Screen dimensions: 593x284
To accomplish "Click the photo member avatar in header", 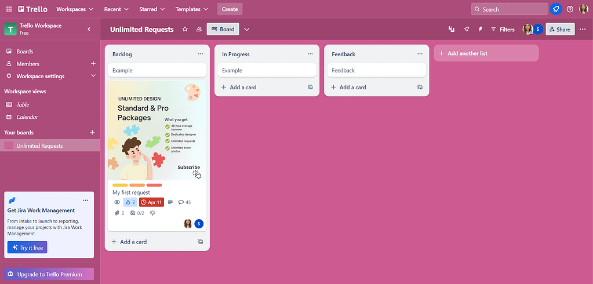I will pyautogui.click(x=527, y=29).
